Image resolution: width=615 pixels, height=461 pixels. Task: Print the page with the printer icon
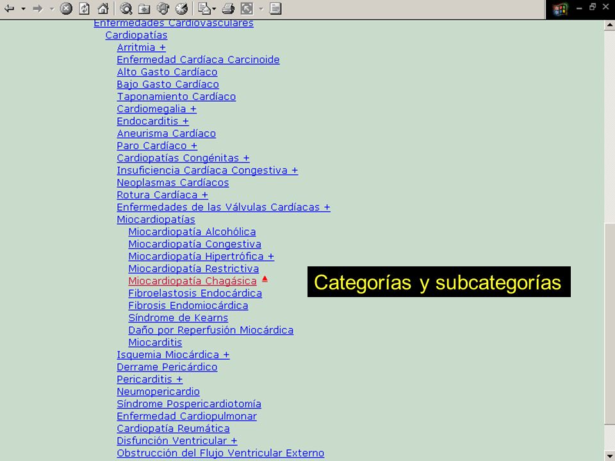[x=228, y=8]
